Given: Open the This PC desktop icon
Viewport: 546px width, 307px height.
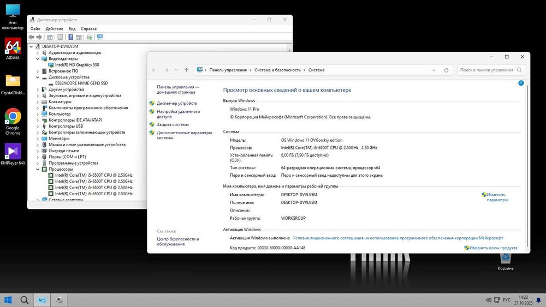Looking at the screenshot, I should [13, 17].
